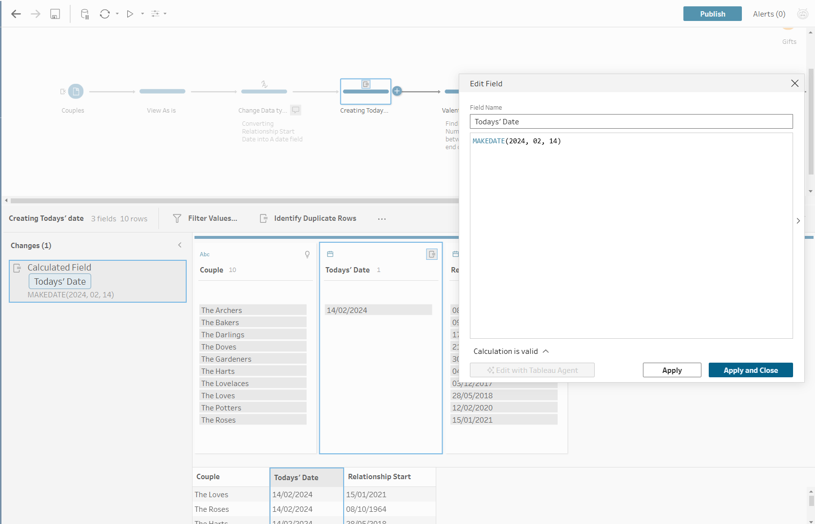Open the run flow dropdown arrow
Image resolution: width=815 pixels, height=524 pixels.
click(142, 14)
